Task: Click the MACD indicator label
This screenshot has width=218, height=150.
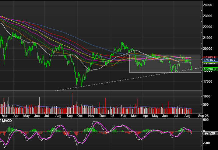Action: 7,121
